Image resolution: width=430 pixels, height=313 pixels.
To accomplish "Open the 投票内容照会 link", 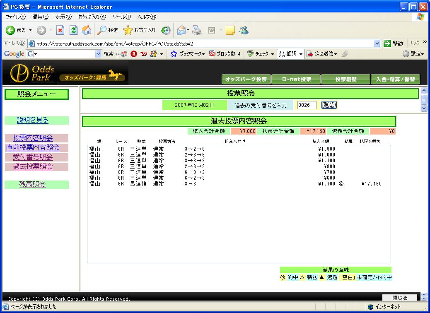I will click(x=33, y=138).
